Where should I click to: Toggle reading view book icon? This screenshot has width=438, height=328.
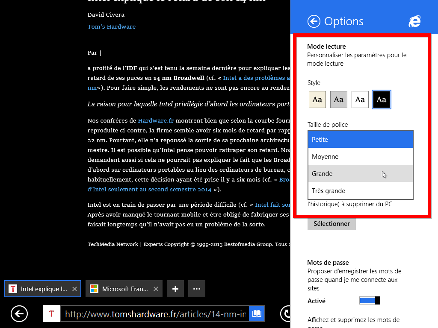coord(257,314)
